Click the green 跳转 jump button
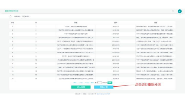The image size is (185, 103). (110, 83)
